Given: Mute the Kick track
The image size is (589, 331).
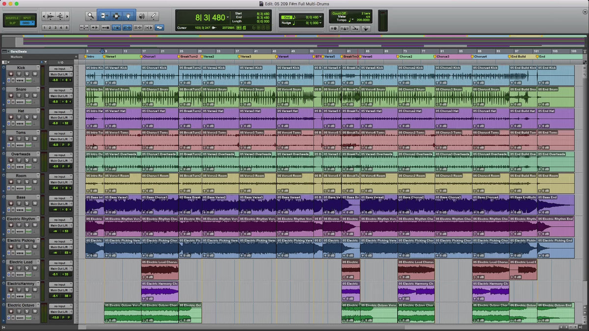Looking at the screenshot, I should (35, 74).
